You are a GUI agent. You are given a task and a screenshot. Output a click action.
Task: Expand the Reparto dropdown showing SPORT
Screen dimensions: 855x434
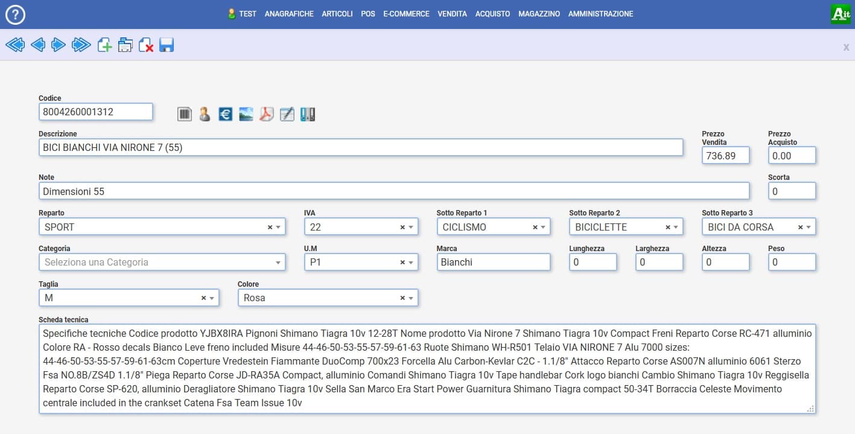(278, 227)
